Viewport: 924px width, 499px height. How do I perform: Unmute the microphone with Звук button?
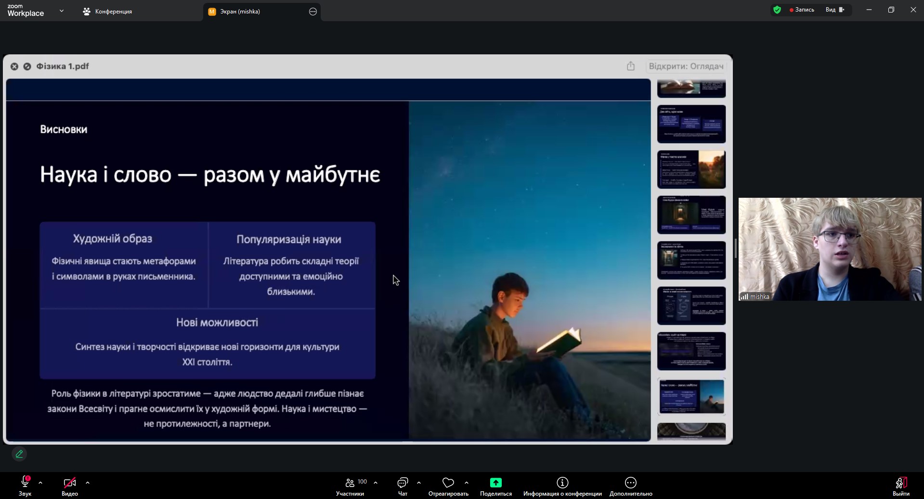tap(25, 483)
